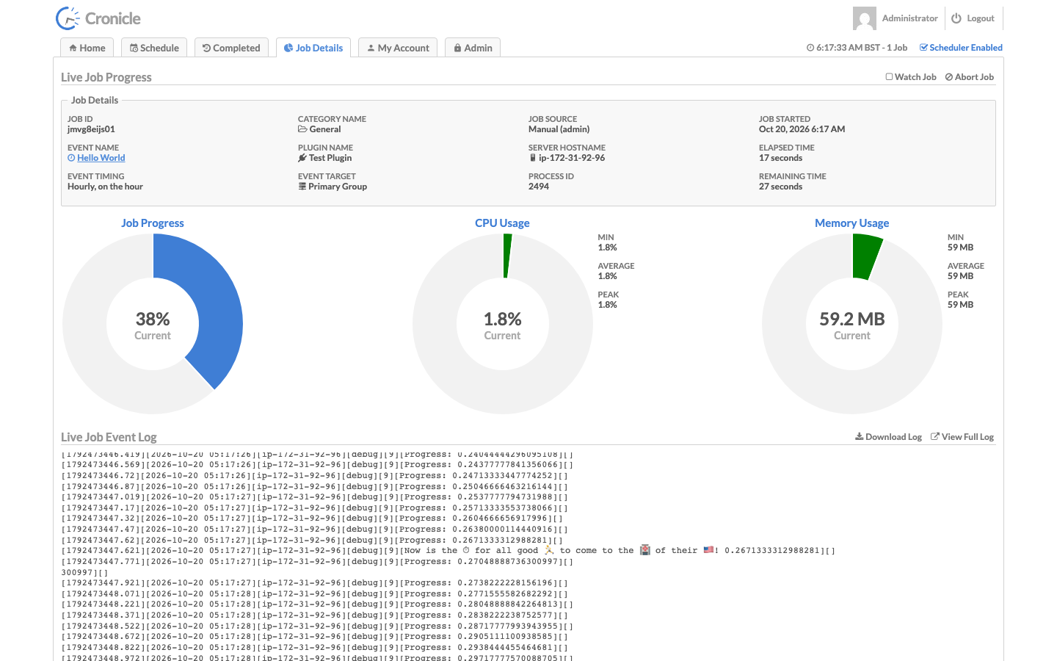1057x661 pixels.
Task: Click the Administrator avatar image
Action: pyautogui.click(x=865, y=18)
